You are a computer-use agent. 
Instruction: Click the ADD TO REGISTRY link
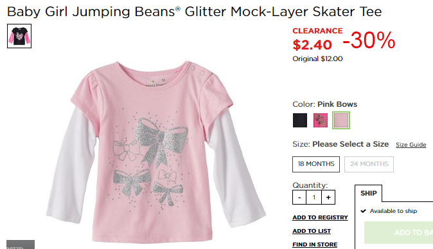pyautogui.click(x=320, y=217)
